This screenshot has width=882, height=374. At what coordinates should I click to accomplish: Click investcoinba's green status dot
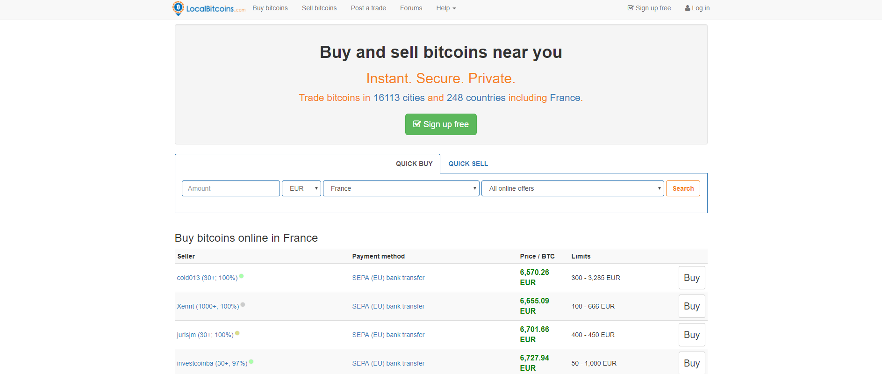pyautogui.click(x=251, y=361)
